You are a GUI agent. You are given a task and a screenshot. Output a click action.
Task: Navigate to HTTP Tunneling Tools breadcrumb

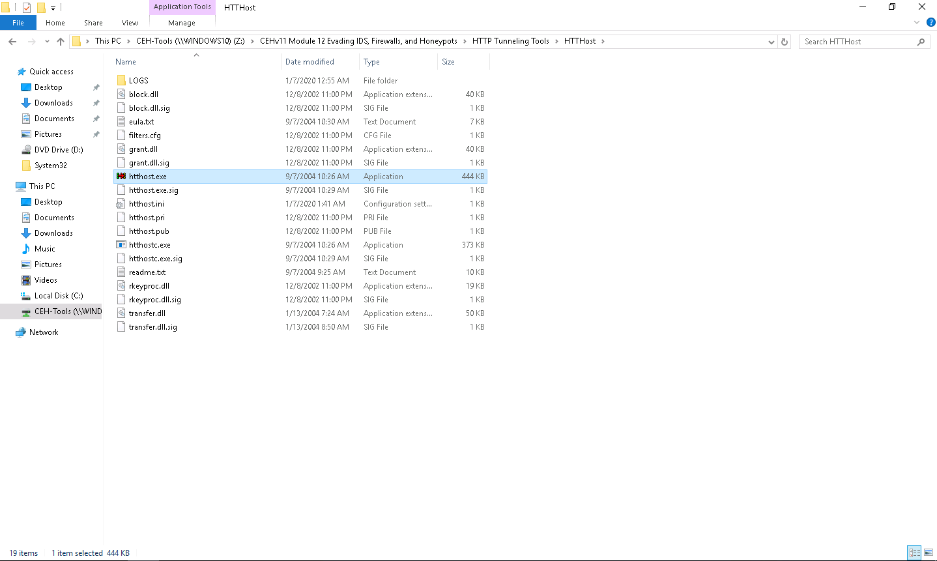point(511,41)
